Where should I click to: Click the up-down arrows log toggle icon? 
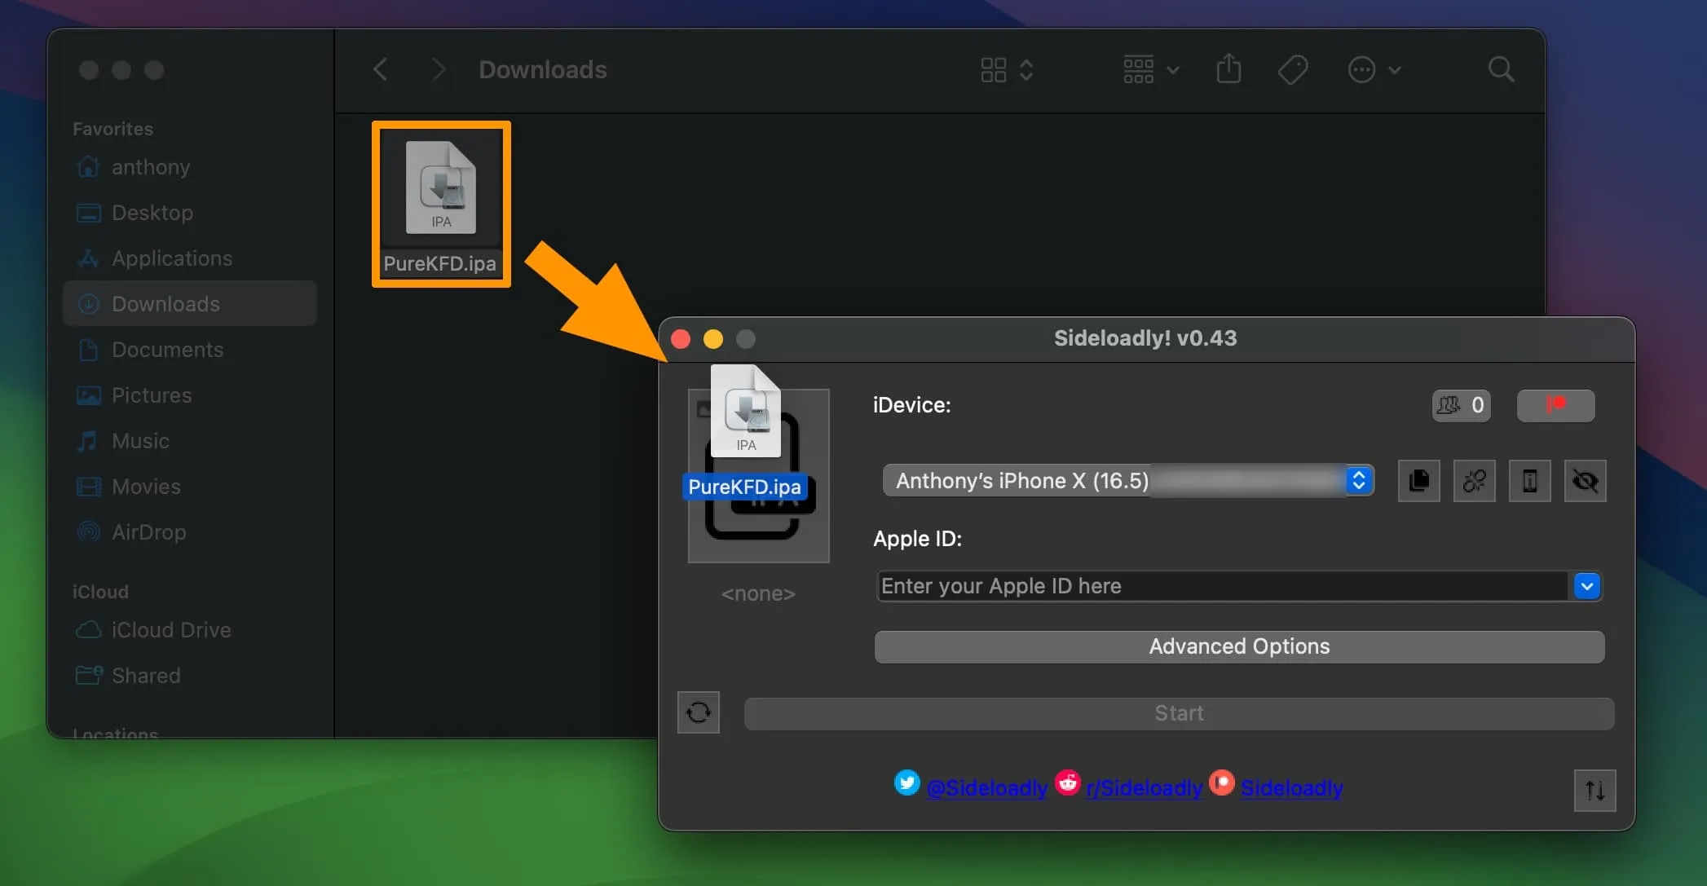(1595, 791)
